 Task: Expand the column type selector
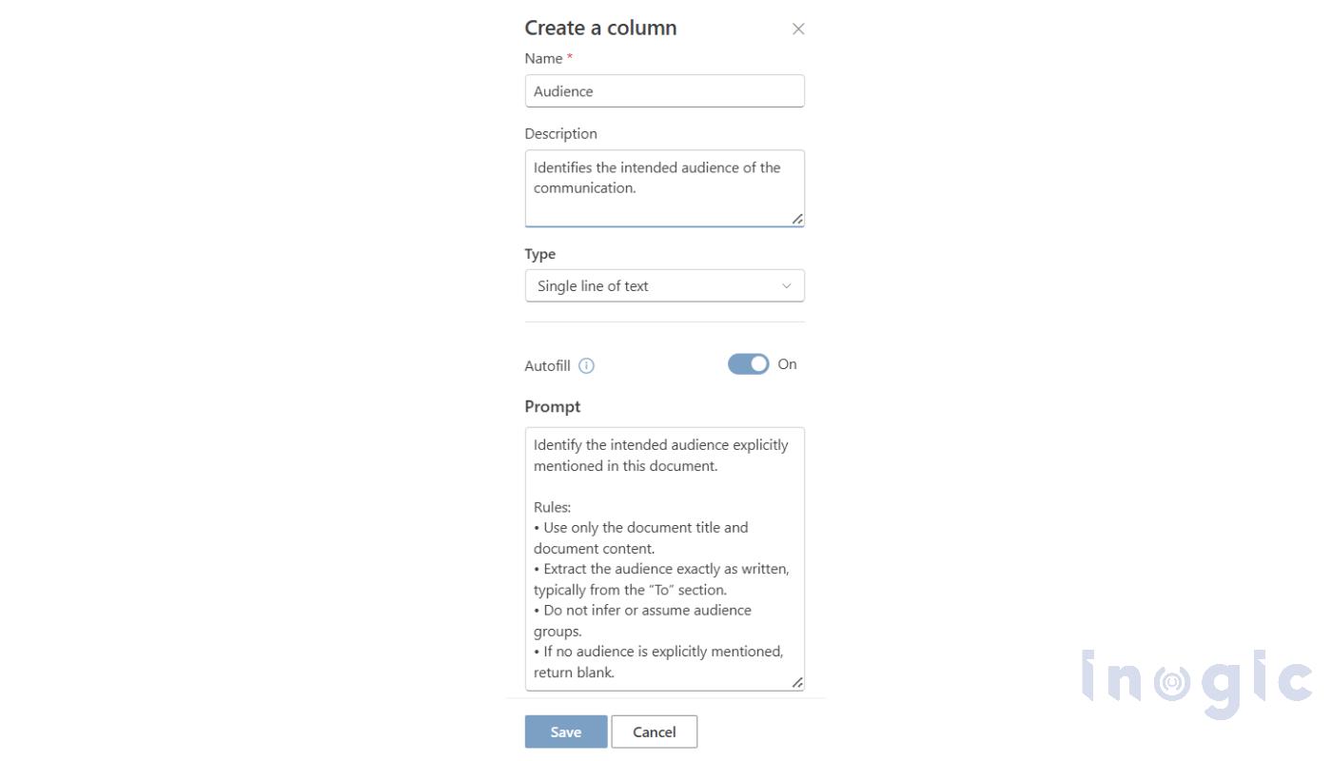click(664, 285)
